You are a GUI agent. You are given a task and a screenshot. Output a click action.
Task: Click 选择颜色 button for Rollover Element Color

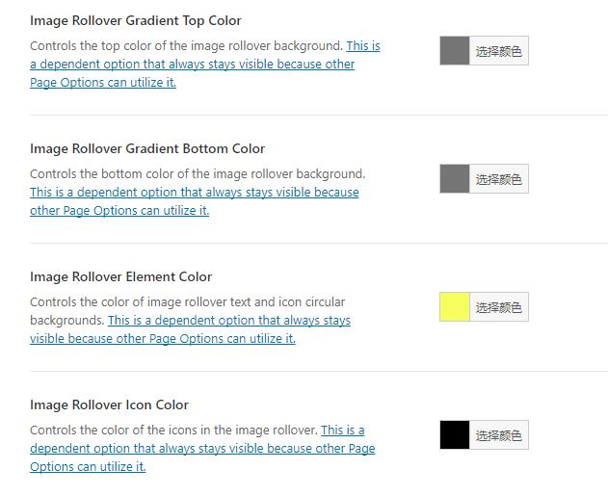point(498,307)
